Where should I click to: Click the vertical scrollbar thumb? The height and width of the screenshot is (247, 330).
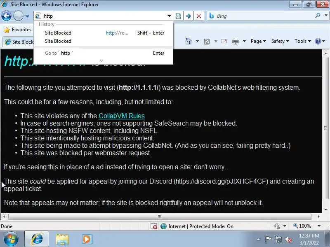coord(326,128)
